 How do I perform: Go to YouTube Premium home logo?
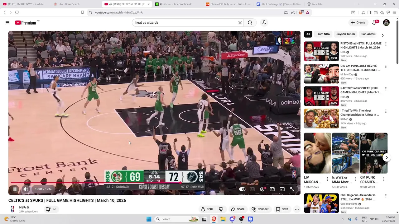tap(26, 22)
